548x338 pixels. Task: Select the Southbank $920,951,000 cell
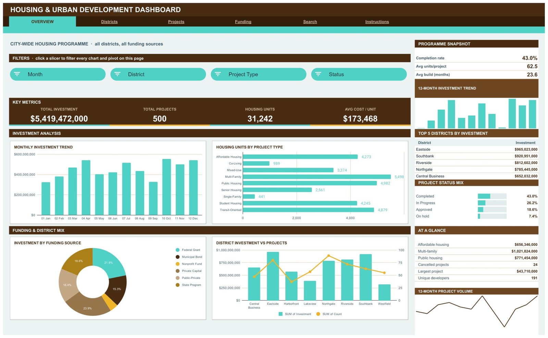click(526, 156)
